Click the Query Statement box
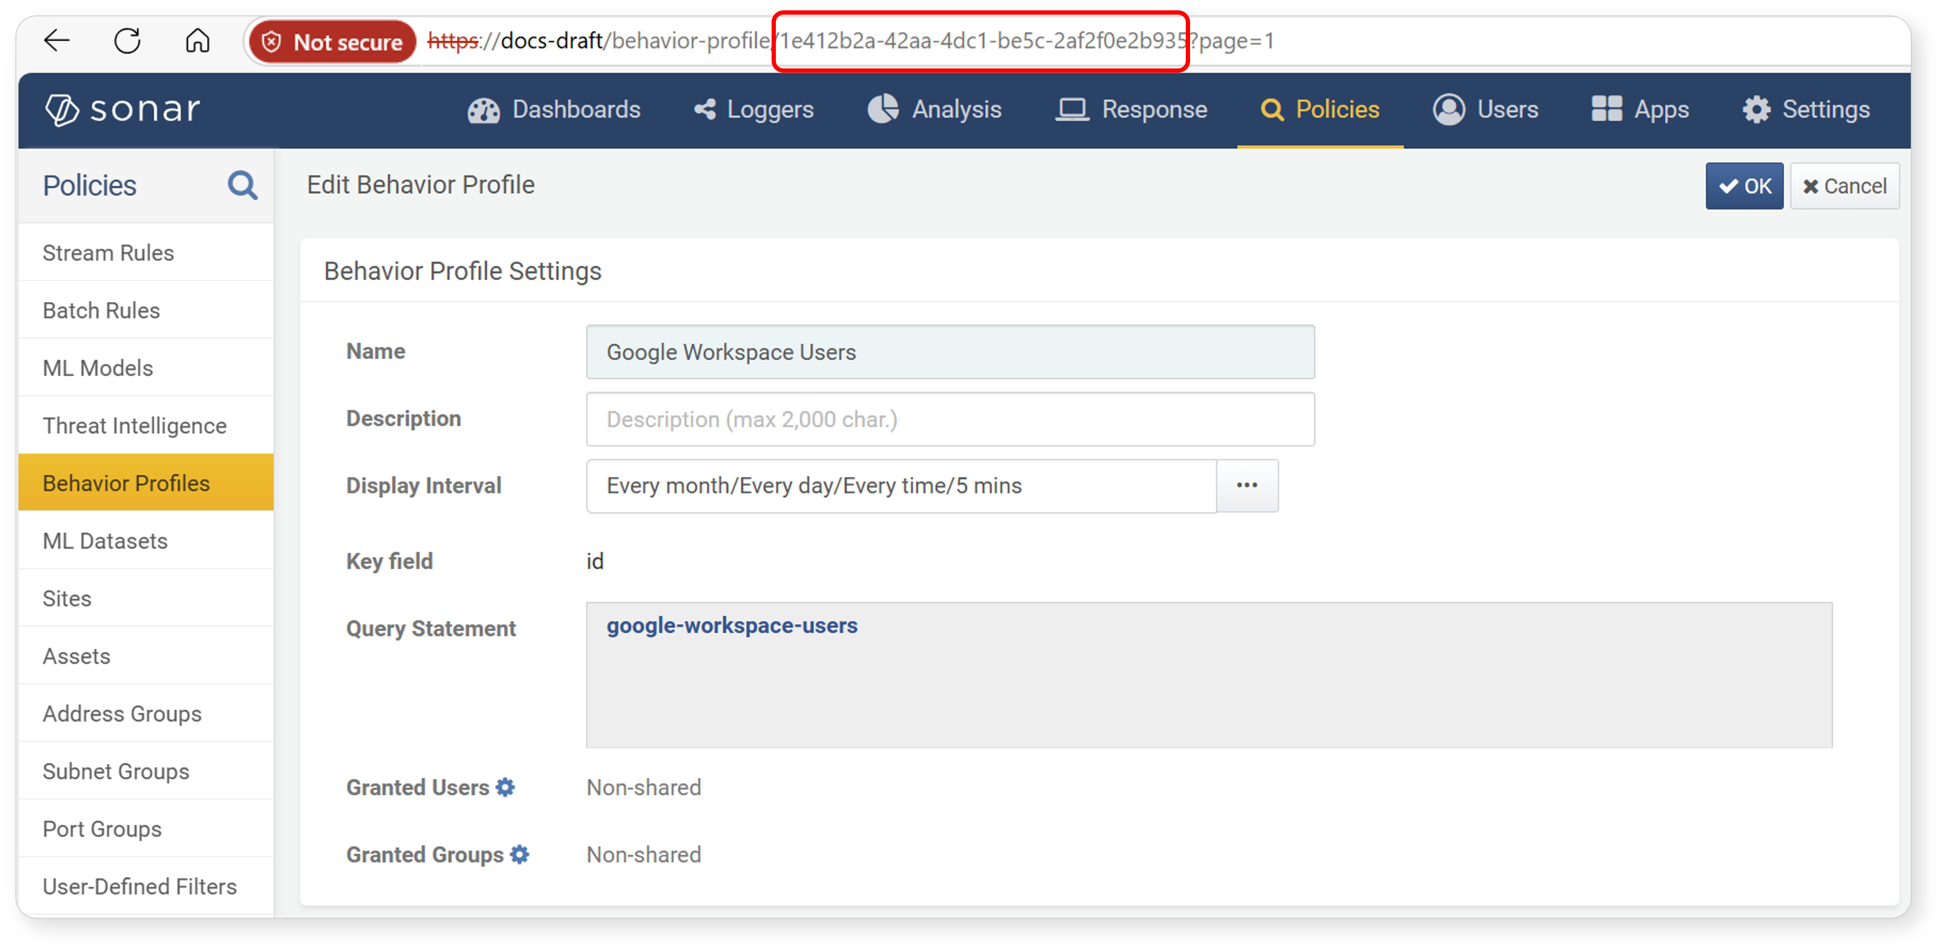The height and width of the screenshot is (951, 1944). [x=1209, y=675]
